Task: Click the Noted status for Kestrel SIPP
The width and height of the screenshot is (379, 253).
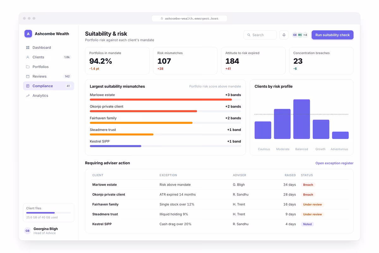Action: [x=307, y=224]
